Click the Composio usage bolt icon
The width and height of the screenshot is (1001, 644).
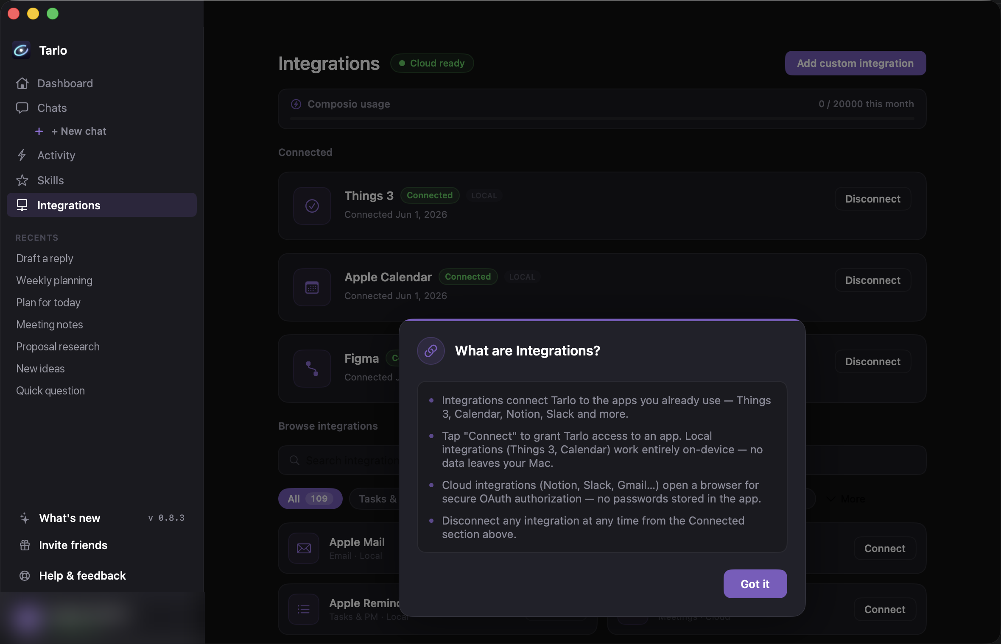296,104
